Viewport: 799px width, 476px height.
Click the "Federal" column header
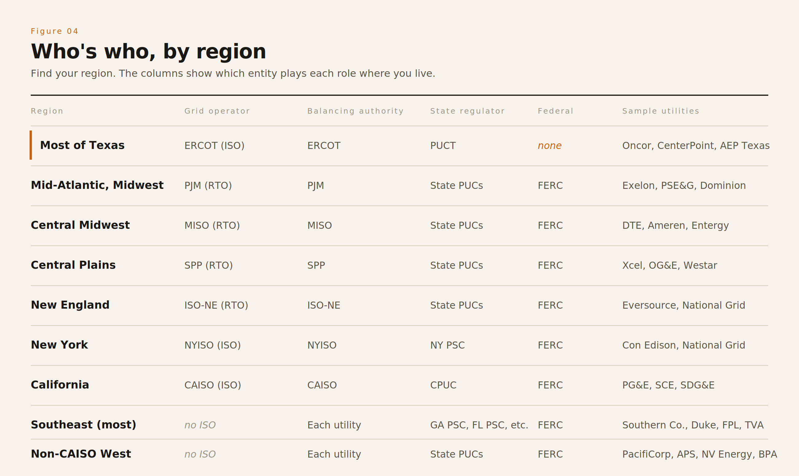click(x=556, y=111)
